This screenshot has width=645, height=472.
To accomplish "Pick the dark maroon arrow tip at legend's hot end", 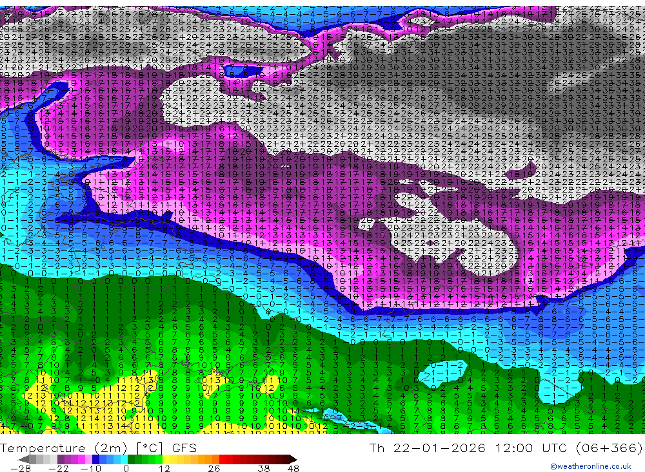I will coord(293,459).
